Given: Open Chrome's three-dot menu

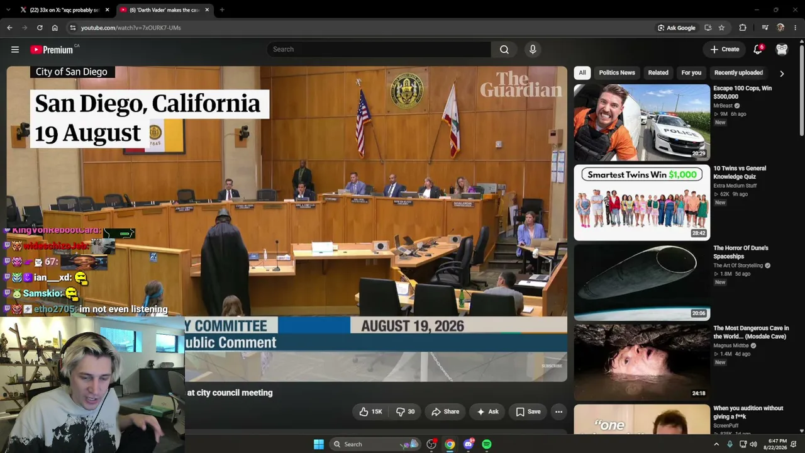Looking at the screenshot, I should point(796,28).
